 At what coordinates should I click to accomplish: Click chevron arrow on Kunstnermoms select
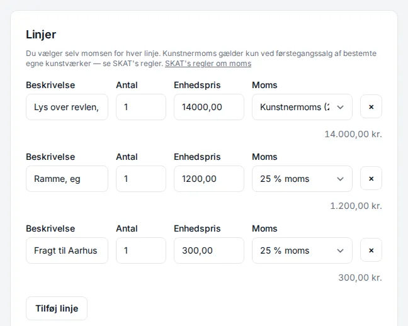(x=341, y=107)
